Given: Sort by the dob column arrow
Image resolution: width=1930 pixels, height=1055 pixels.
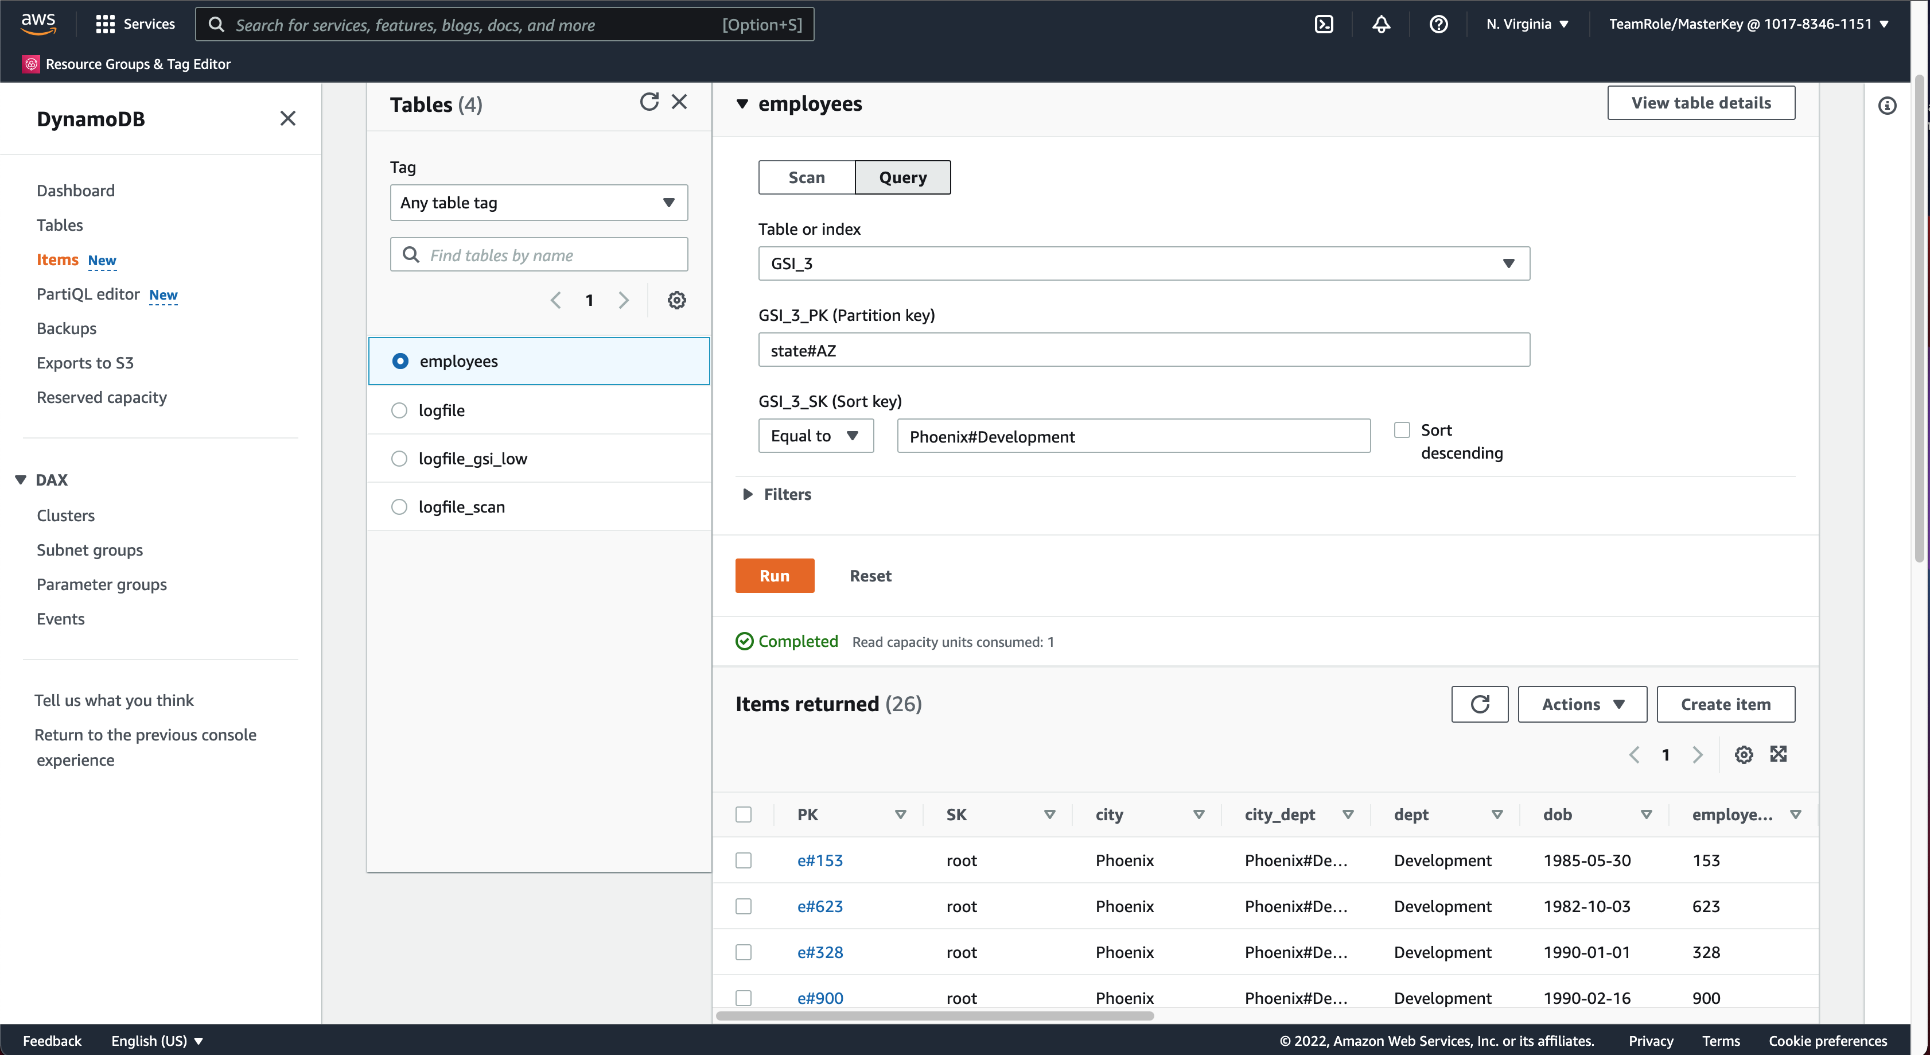Looking at the screenshot, I should tap(1646, 814).
